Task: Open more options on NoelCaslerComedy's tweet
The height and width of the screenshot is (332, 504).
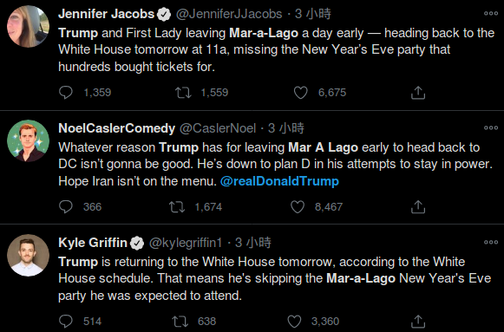Action: click(x=491, y=127)
